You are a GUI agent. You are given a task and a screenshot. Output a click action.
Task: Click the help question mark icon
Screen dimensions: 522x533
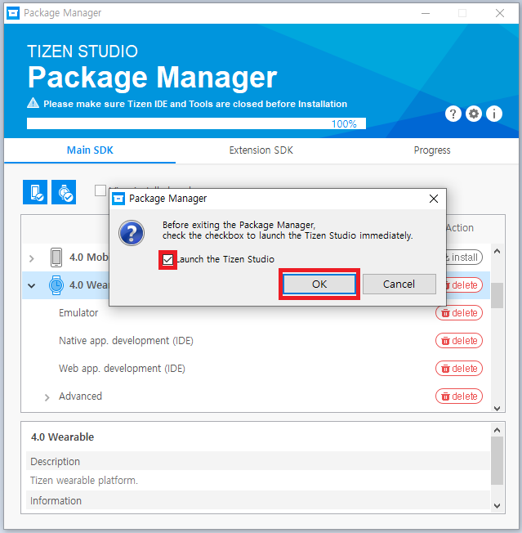coord(453,114)
